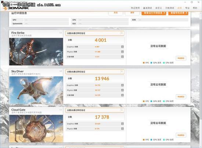This screenshot has height=148, width=202.
Task: Expand Fire Strike combined score row
Action: pyautogui.click(x=122, y=57)
